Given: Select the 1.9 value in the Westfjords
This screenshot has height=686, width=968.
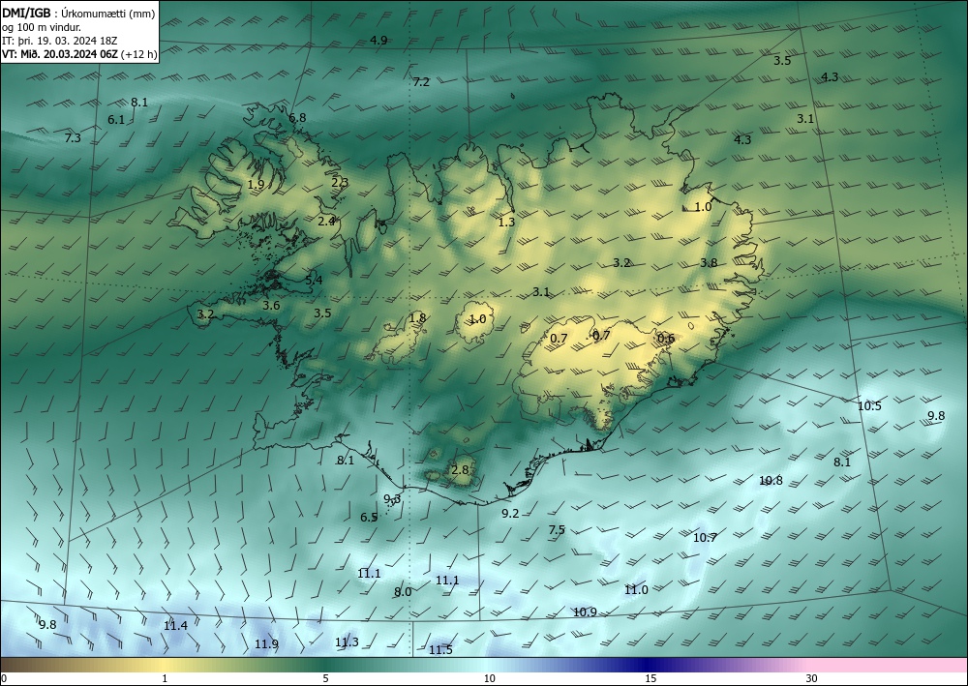Looking at the screenshot, I should (x=256, y=184).
